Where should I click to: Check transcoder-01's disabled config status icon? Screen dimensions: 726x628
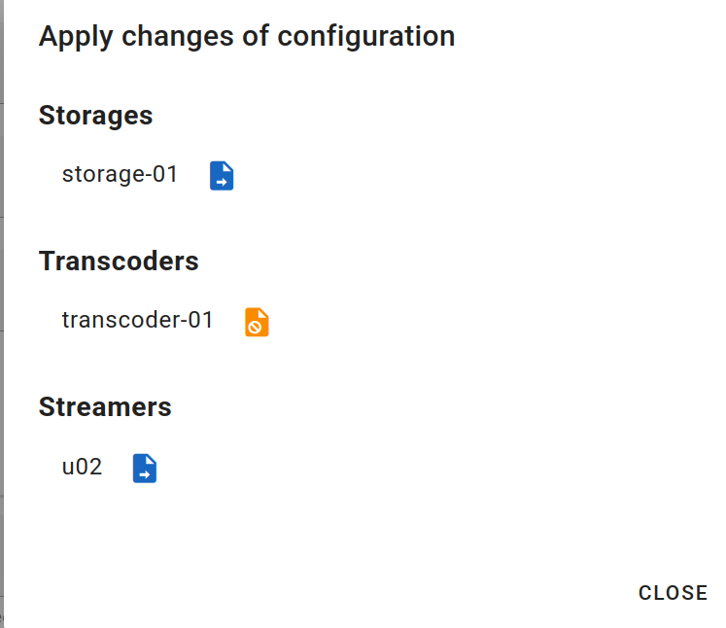257,322
